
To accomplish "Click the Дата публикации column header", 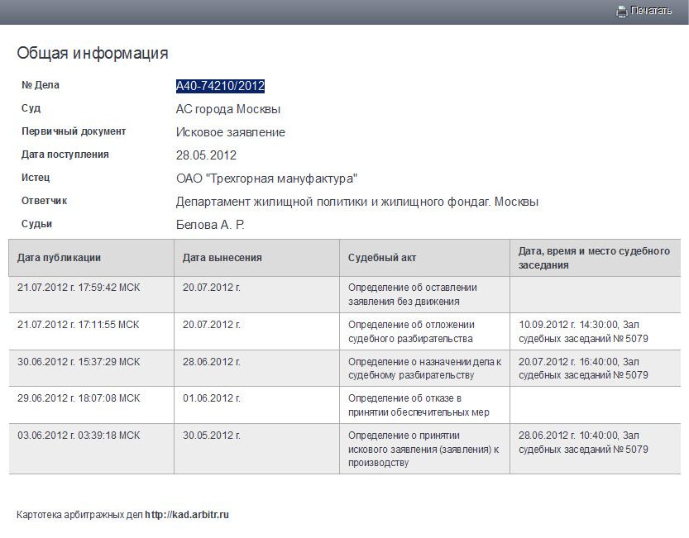I will click(x=59, y=258).
